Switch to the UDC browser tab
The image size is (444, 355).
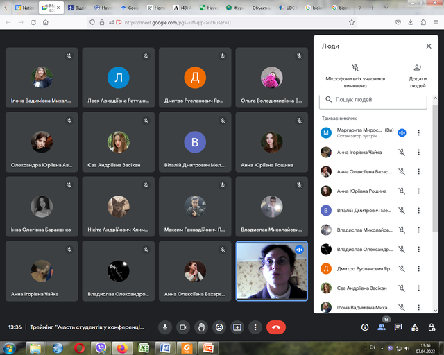pyautogui.click(x=290, y=8)
